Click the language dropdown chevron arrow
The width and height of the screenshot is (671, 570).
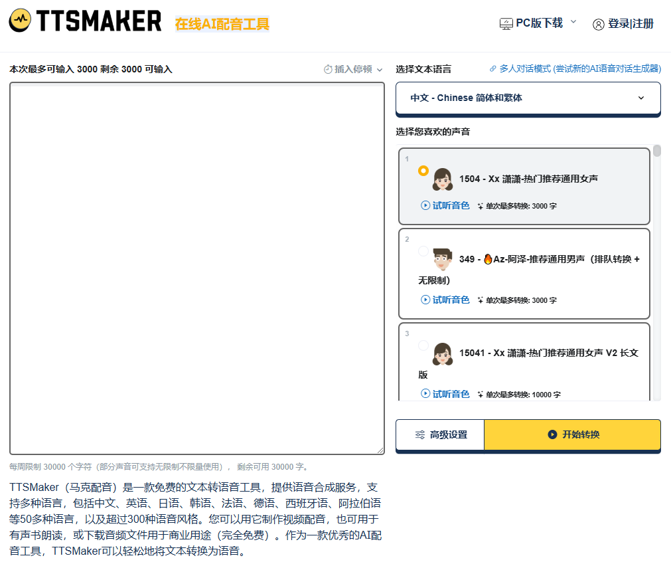click(641, 98)
